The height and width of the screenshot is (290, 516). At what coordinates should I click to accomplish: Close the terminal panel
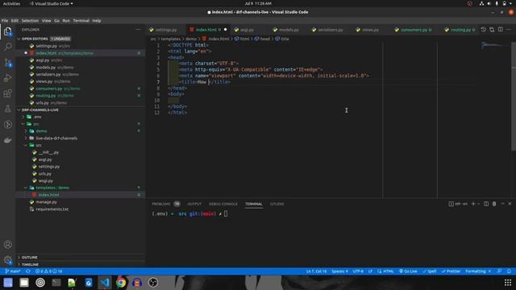click(x=510, y=204)
